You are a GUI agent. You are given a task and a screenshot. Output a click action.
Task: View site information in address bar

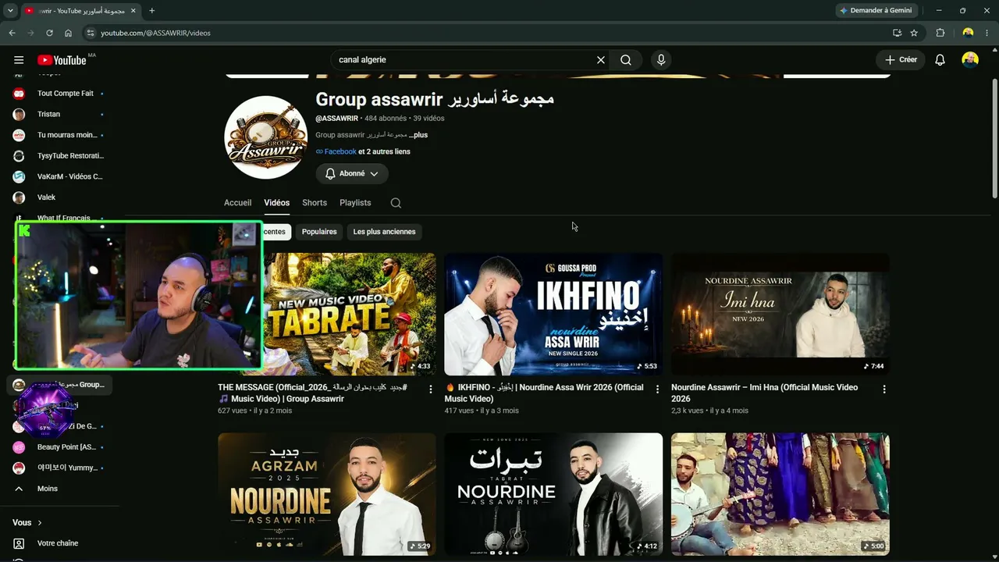pos(91,33)
